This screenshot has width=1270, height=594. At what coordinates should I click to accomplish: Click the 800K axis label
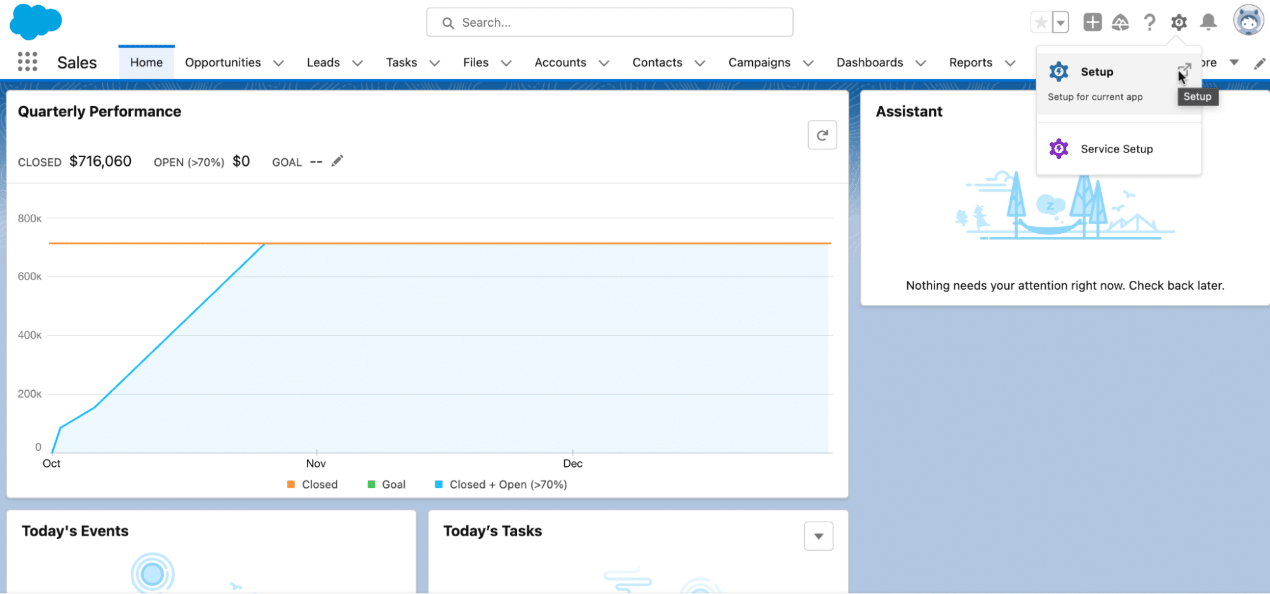click(29, 219)
